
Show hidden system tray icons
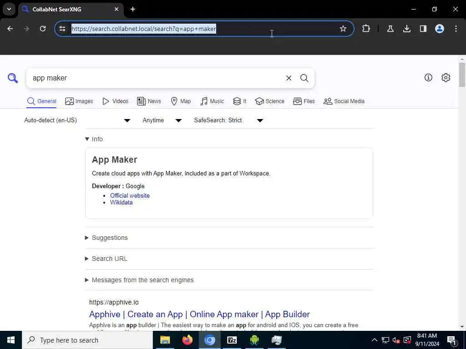pos(375,340)
